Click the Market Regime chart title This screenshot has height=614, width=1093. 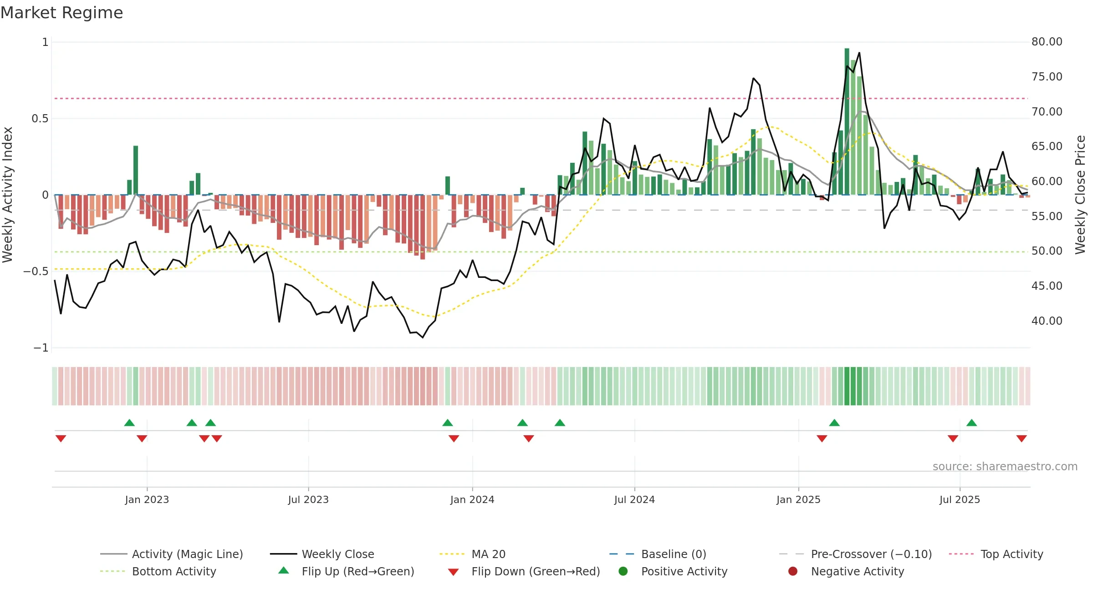pyautogui.click(x=61, y=13)
